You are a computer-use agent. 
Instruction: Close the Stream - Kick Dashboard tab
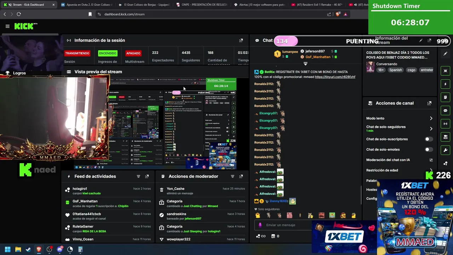click(53, 5)
